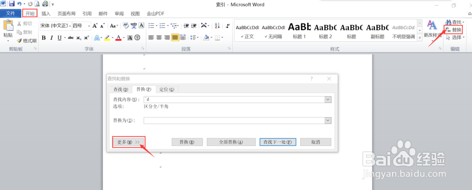Click the Align Right icon

click(x=167, y=38)
